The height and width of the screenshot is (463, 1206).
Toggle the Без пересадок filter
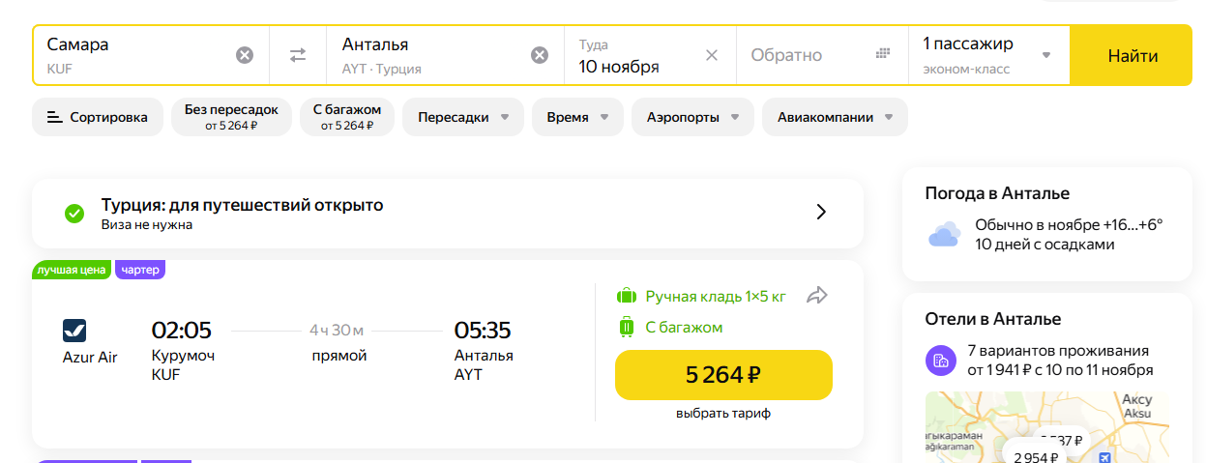tap(231, 117)
